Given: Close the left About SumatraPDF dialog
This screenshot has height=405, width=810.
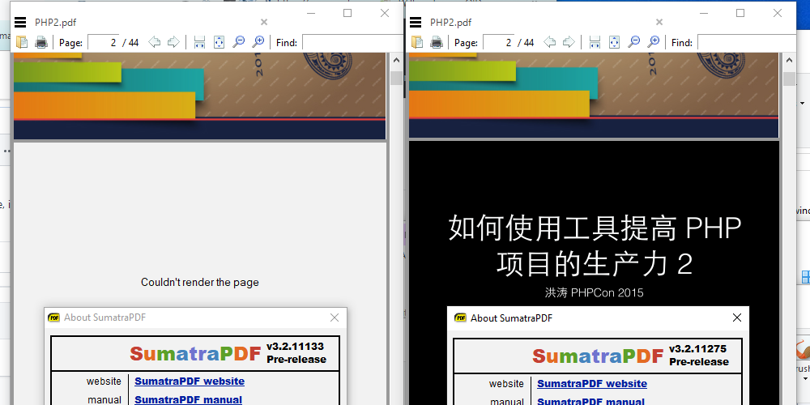Looking at the screenshot, I should [x=335, y=318].
